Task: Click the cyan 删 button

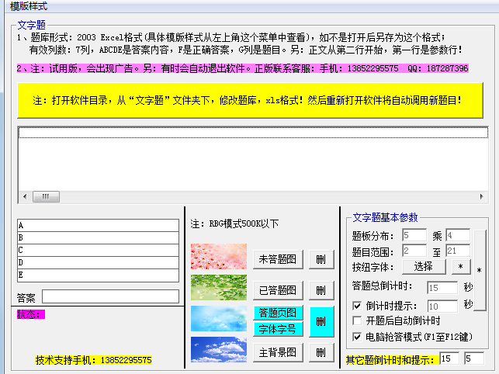Action: tap(321, 321)
